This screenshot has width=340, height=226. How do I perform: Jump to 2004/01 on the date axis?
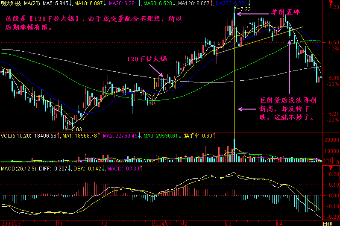(x=161, y=223)
